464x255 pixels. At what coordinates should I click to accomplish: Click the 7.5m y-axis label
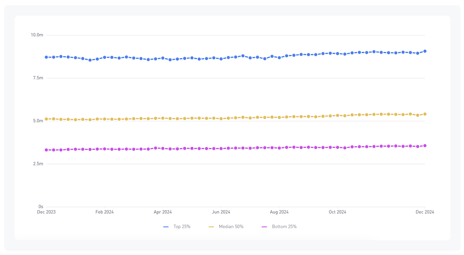coord(38,78)
